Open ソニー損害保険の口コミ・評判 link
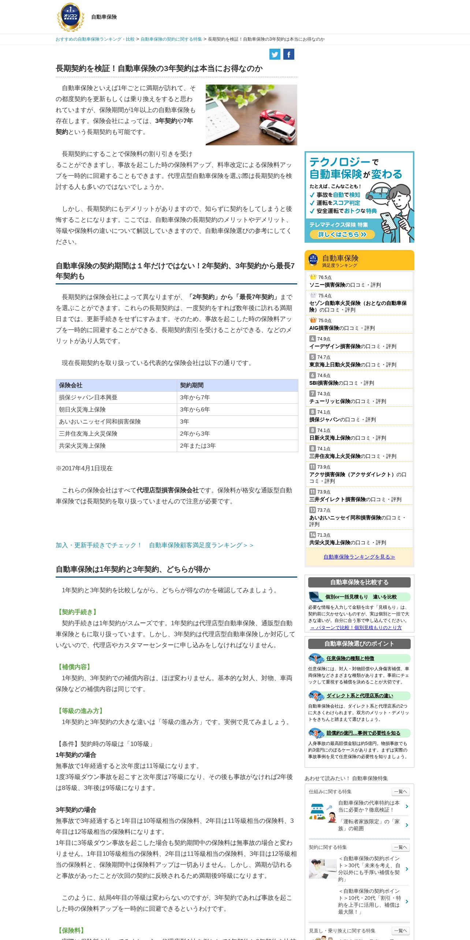 coord(345,285)
